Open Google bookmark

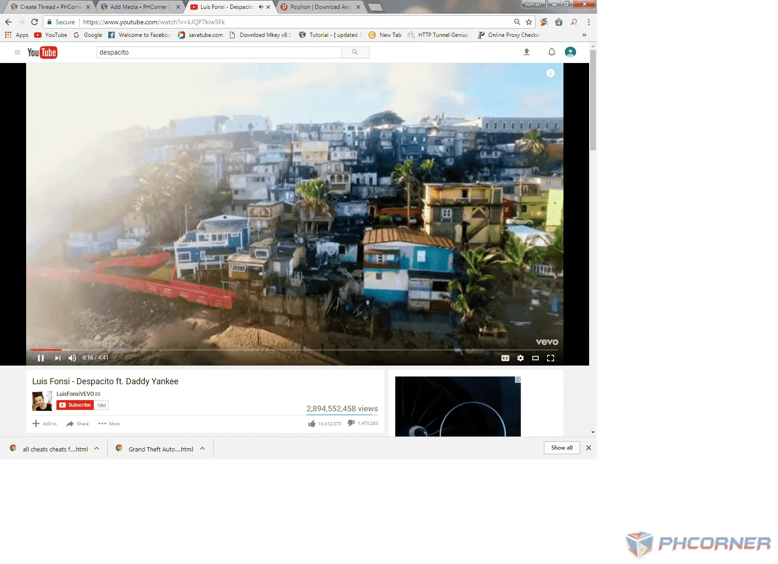pos(88,35)
